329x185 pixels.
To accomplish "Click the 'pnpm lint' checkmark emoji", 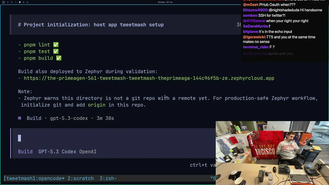I will coord(56,45).
